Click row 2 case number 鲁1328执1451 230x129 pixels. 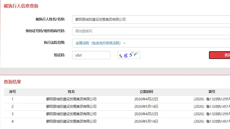[x=212, y=107]
